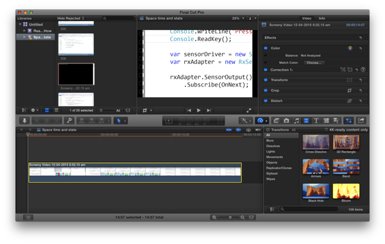Viewport: 385px width, 244px height.
Task: Select the Bloom transition thumbnail
Action: tap(346, 191)
